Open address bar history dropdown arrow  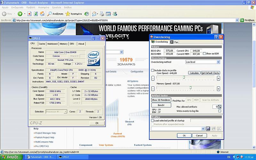[237, 20]
